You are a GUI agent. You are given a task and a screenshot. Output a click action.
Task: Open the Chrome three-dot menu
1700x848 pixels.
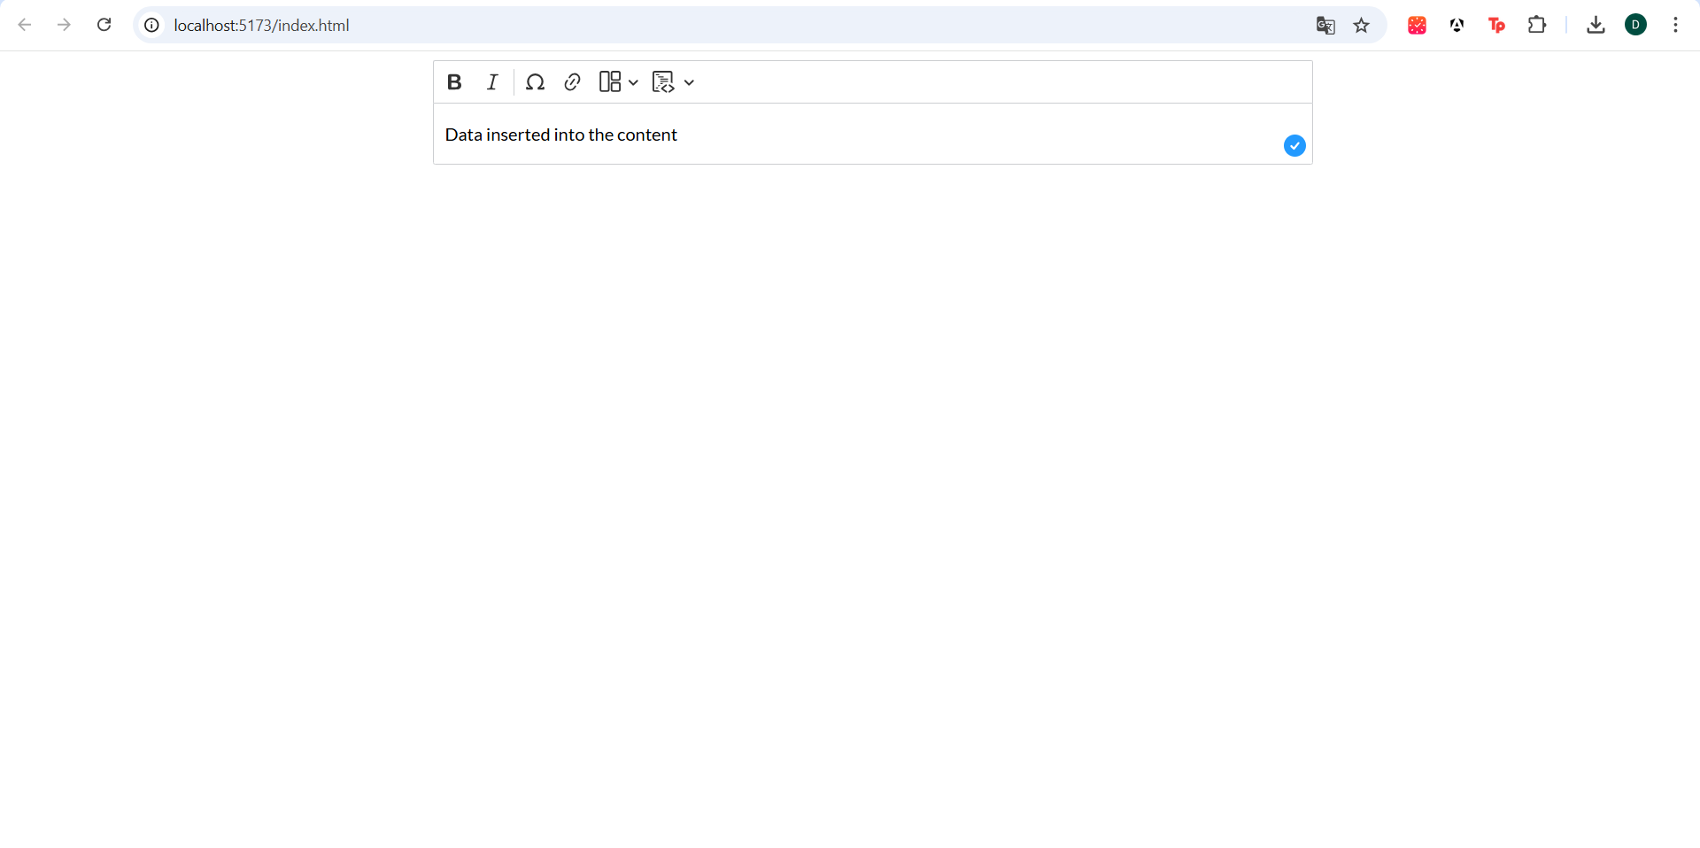click(1675, 25)
